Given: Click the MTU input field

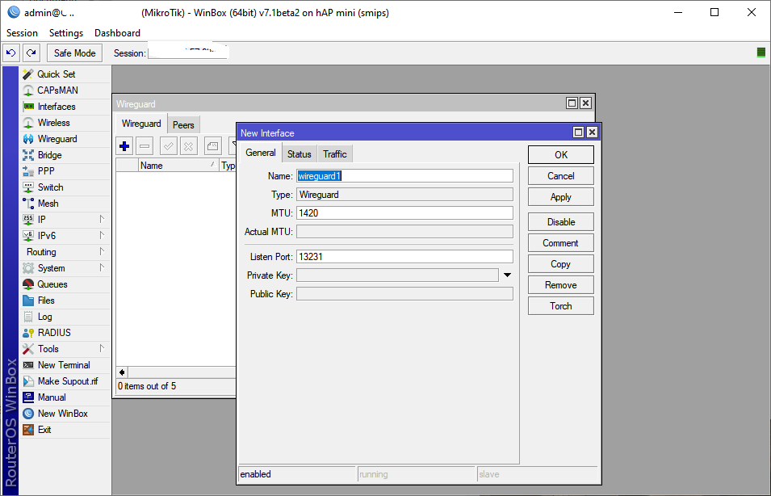Looking at the screenshot, I should tap(404, 213).
